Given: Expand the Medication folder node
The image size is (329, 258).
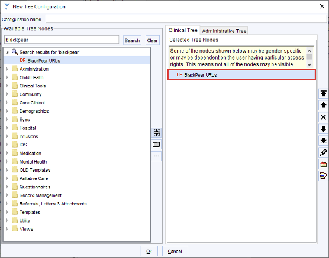Looking at the screenshot, I should [x=7, y=153].
